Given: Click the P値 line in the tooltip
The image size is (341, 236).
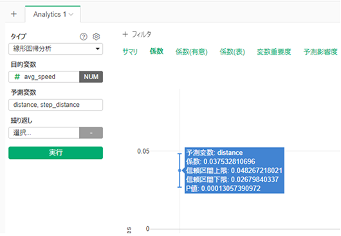Looking at the screenshot, I should 223,188.
